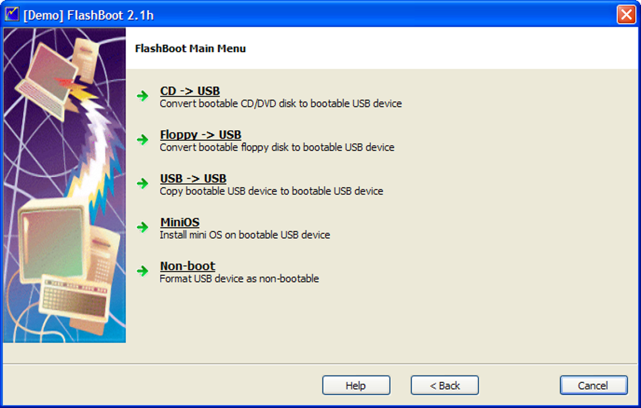Select the Non-boot format link
641x408 pixels.
(188, 266)
